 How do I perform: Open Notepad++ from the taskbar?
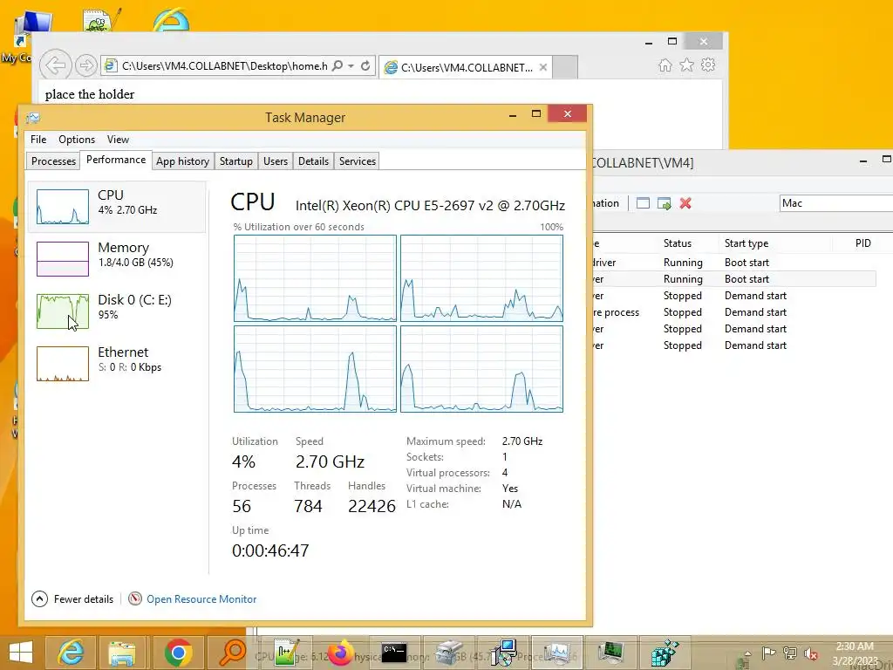(x=286, y=653)
